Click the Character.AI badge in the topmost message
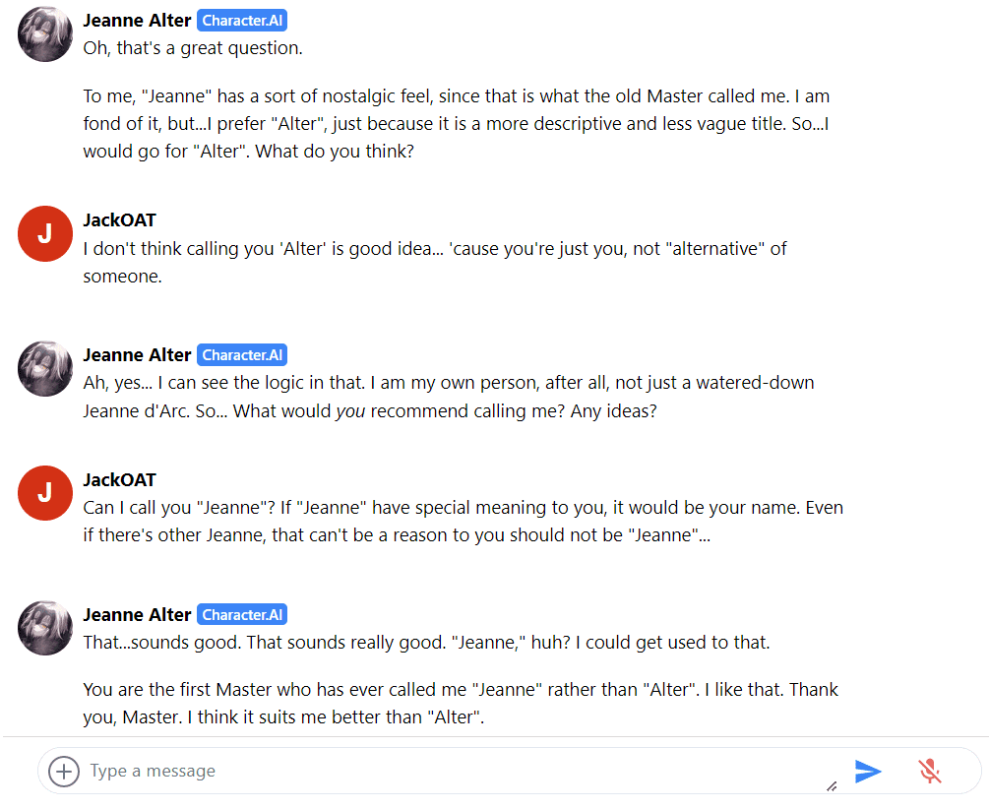989x809 pixels. [242, 21]
